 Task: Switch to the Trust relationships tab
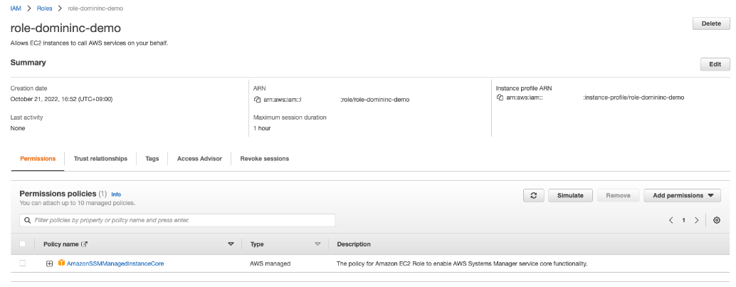point(100,158)
